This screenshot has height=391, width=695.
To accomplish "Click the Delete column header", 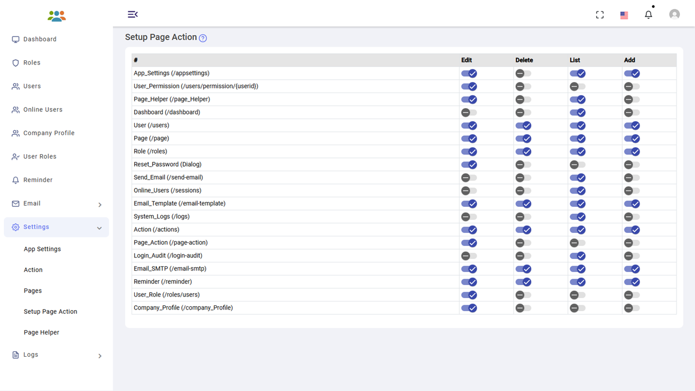I will (524, 60).
